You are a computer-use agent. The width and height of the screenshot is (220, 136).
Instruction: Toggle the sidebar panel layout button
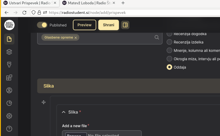[x=125, y=25]
